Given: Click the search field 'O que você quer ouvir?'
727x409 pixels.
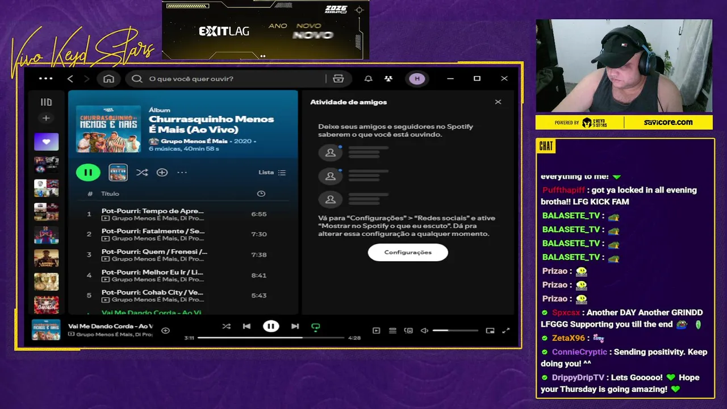Looking at the screenshot, I should tap(227, 79).
